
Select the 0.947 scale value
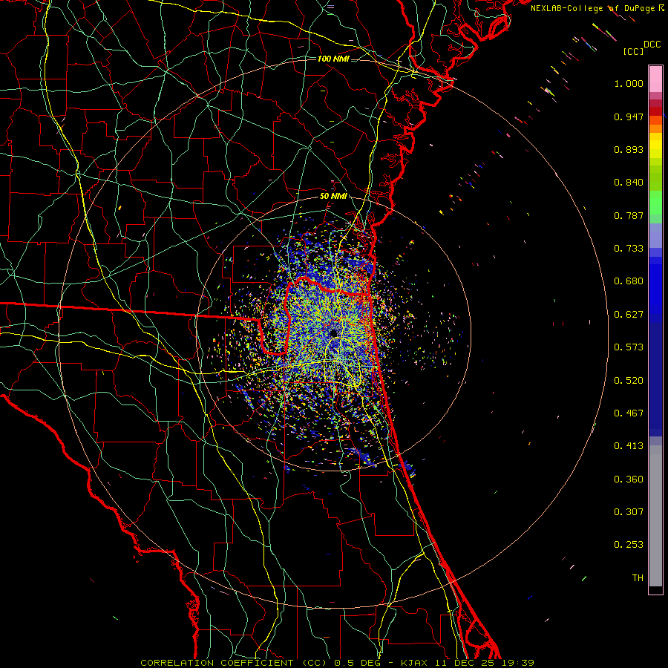pyautogui.click(x=629, y=117)
